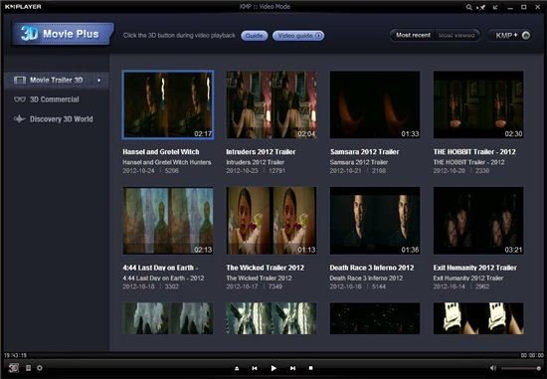Click the eject/open file button
547x379 pixels.
[237, 368]
